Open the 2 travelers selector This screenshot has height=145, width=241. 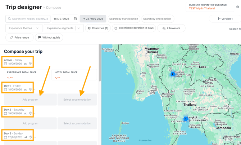[171, 28]
